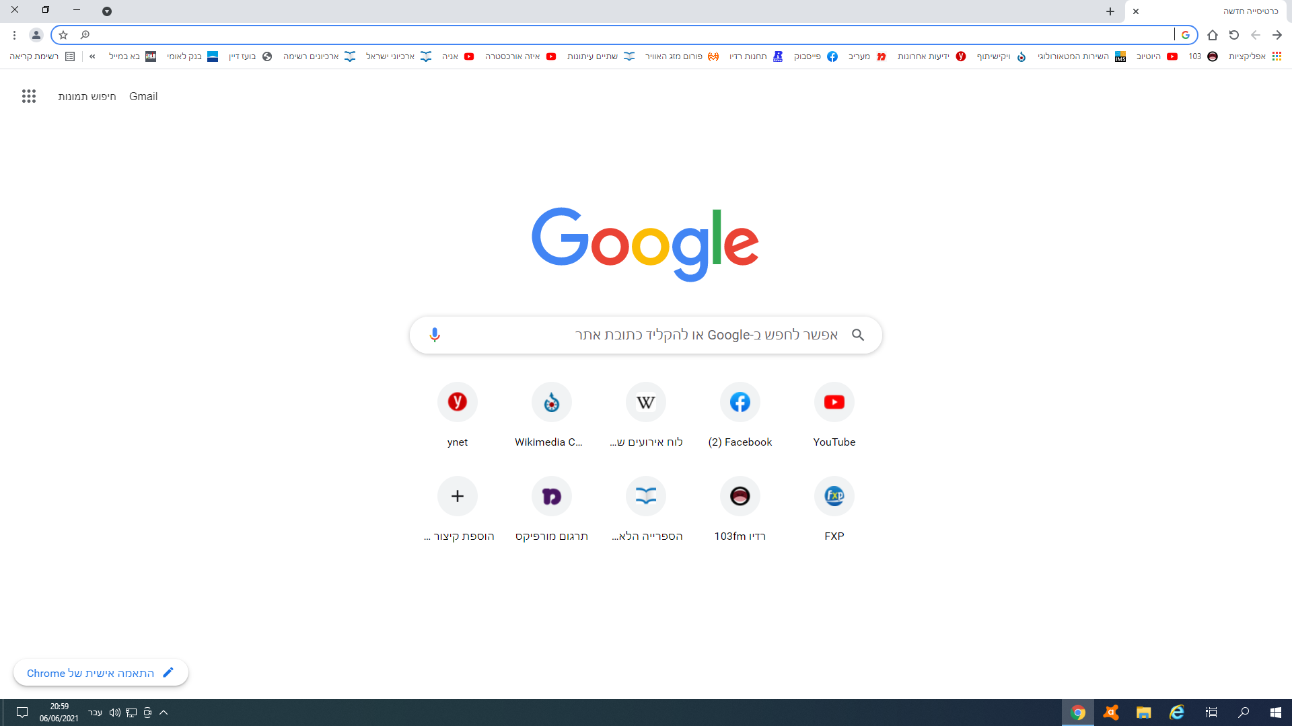1292x726 pixels.
Task: Bookmark this page with star icon
Action: [x=63, y=35]
